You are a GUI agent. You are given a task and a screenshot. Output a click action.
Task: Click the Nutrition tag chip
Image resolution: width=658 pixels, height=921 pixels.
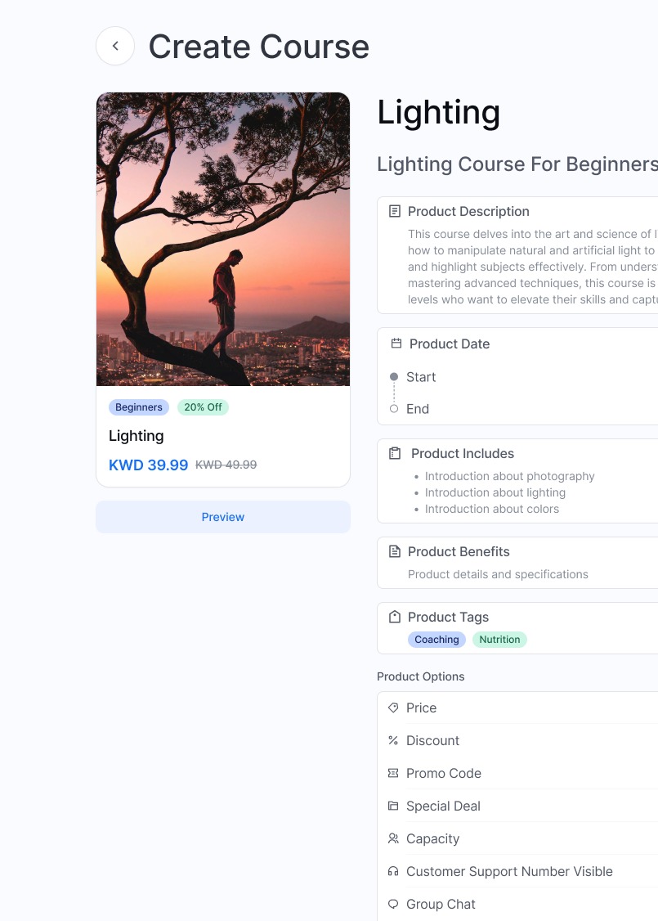point(499,640)
